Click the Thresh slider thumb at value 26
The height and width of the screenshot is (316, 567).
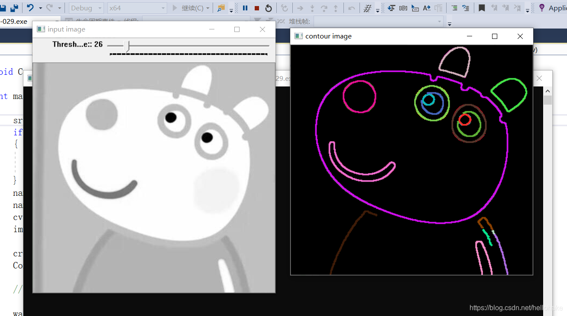tap(126, 46)
